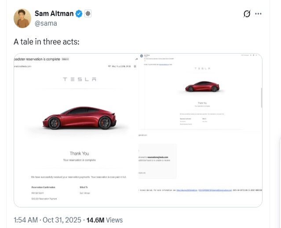Click the OpenAI affiliation badge icon
Image resolution: width=281 pixels, height=228 pixels.
click(x=88, y=14)
